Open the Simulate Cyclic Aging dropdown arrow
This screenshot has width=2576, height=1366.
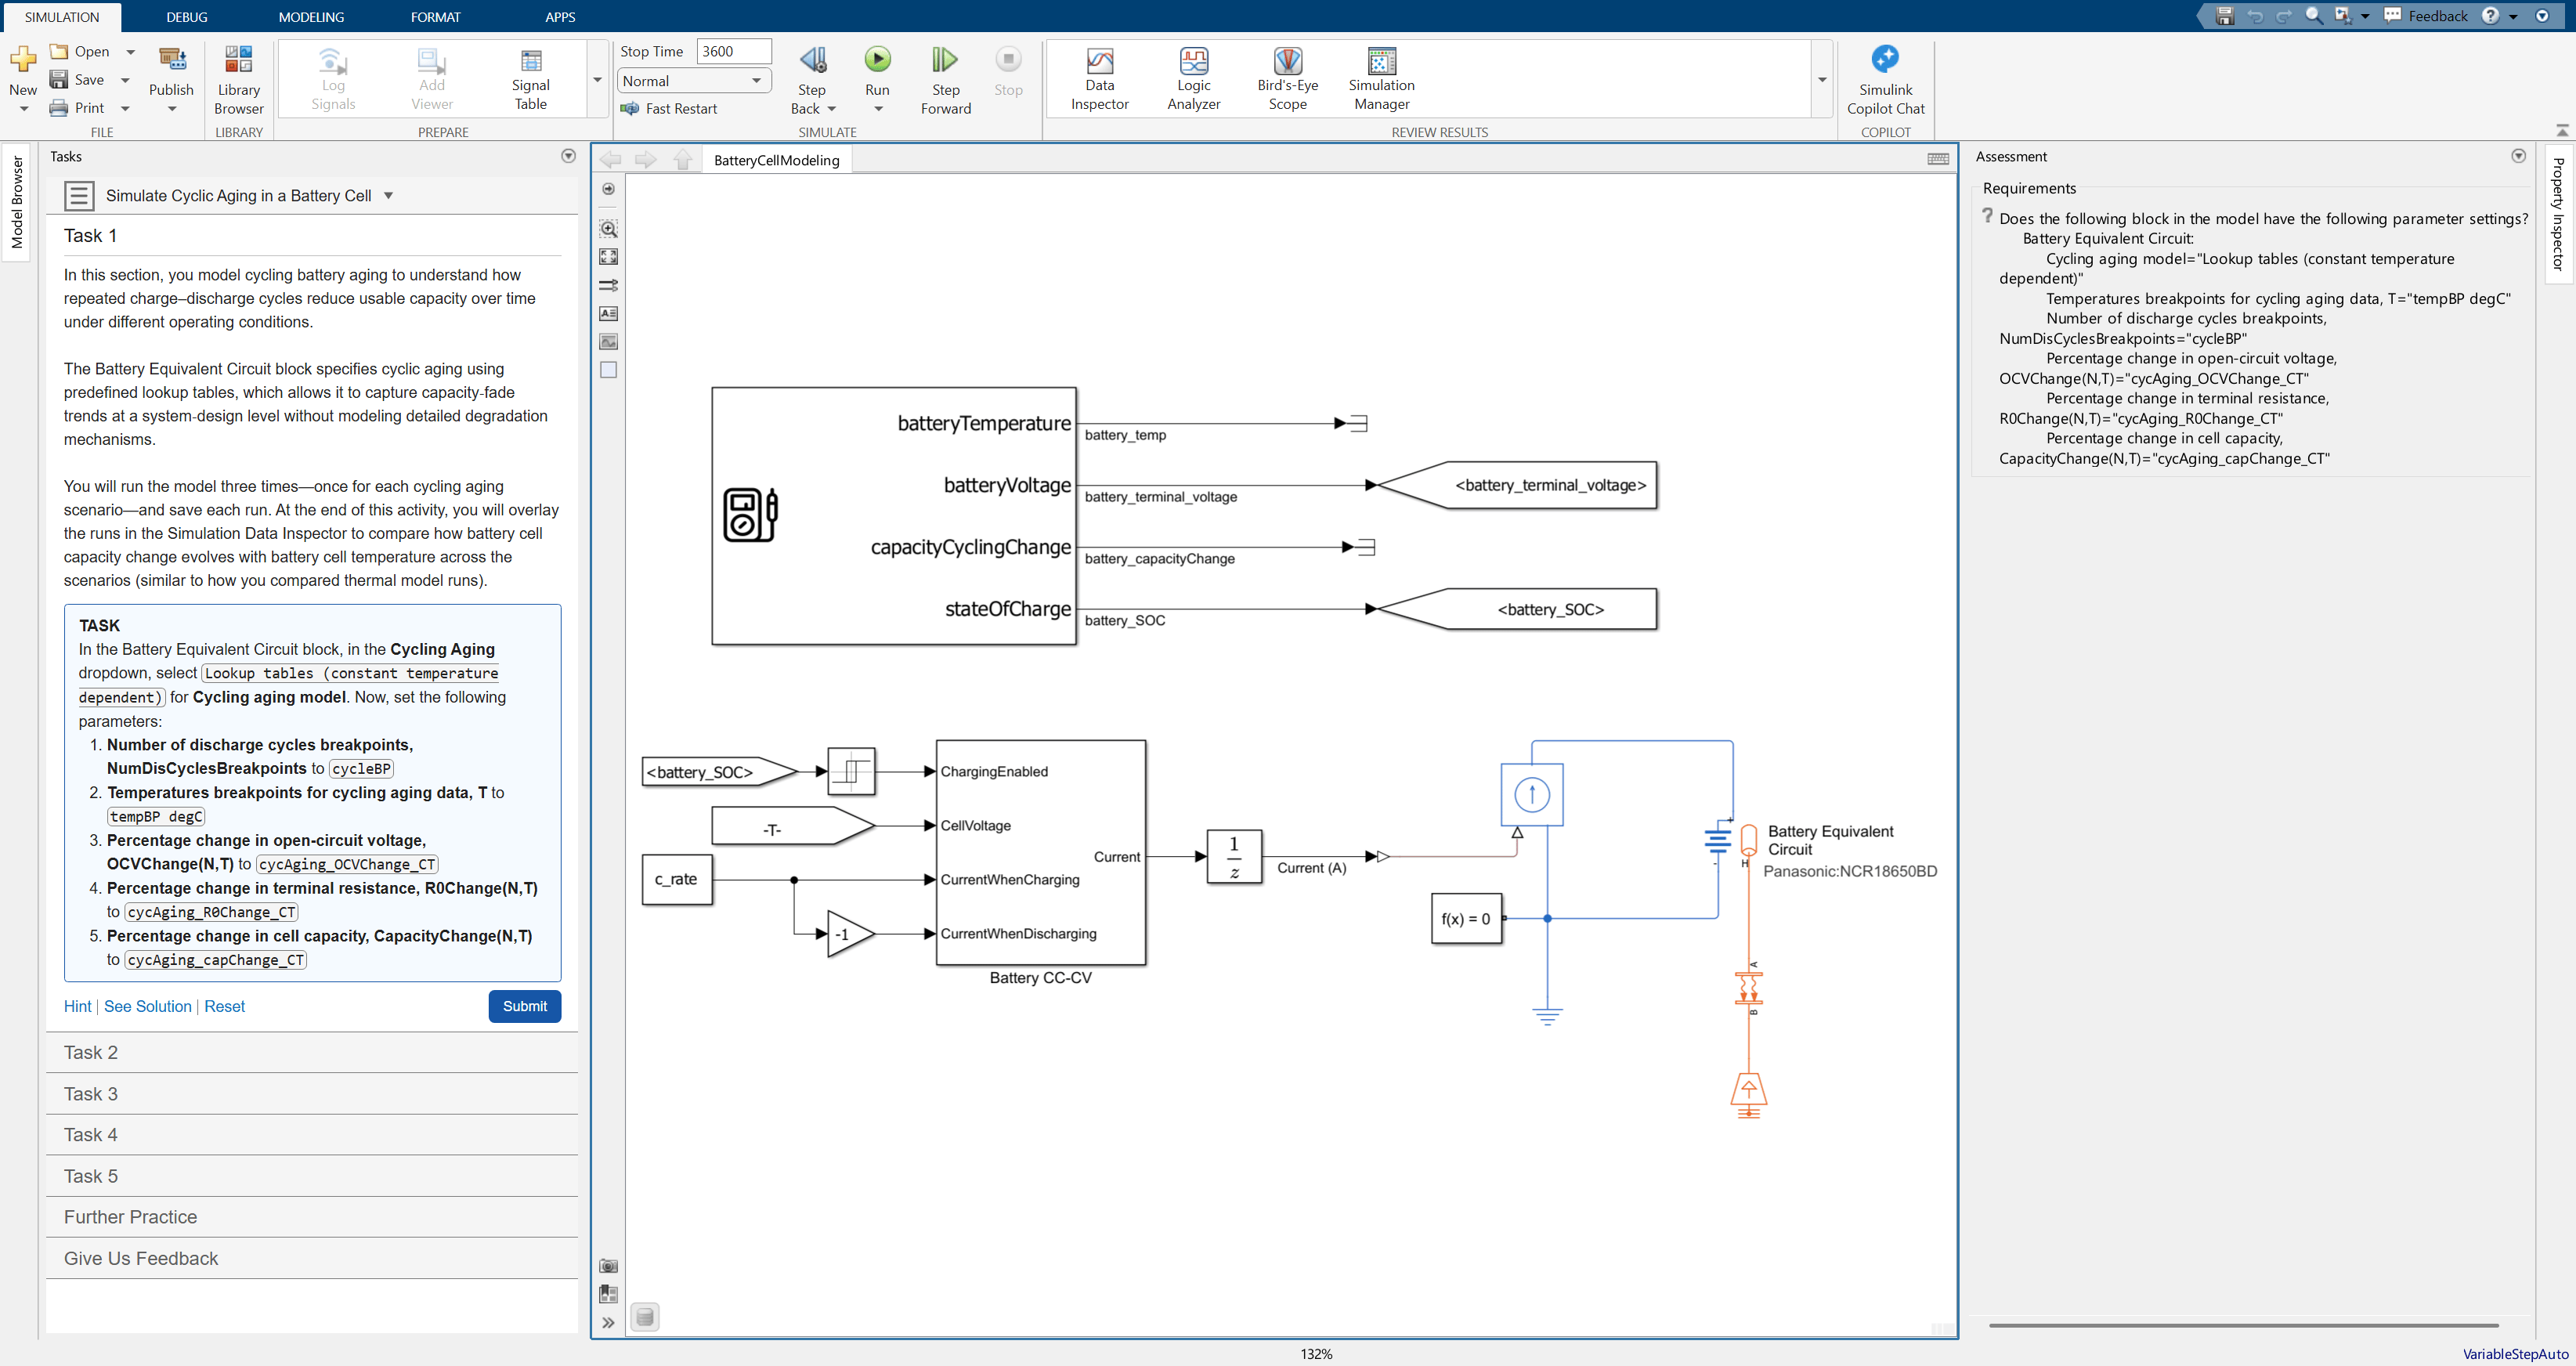pos(388,196)
